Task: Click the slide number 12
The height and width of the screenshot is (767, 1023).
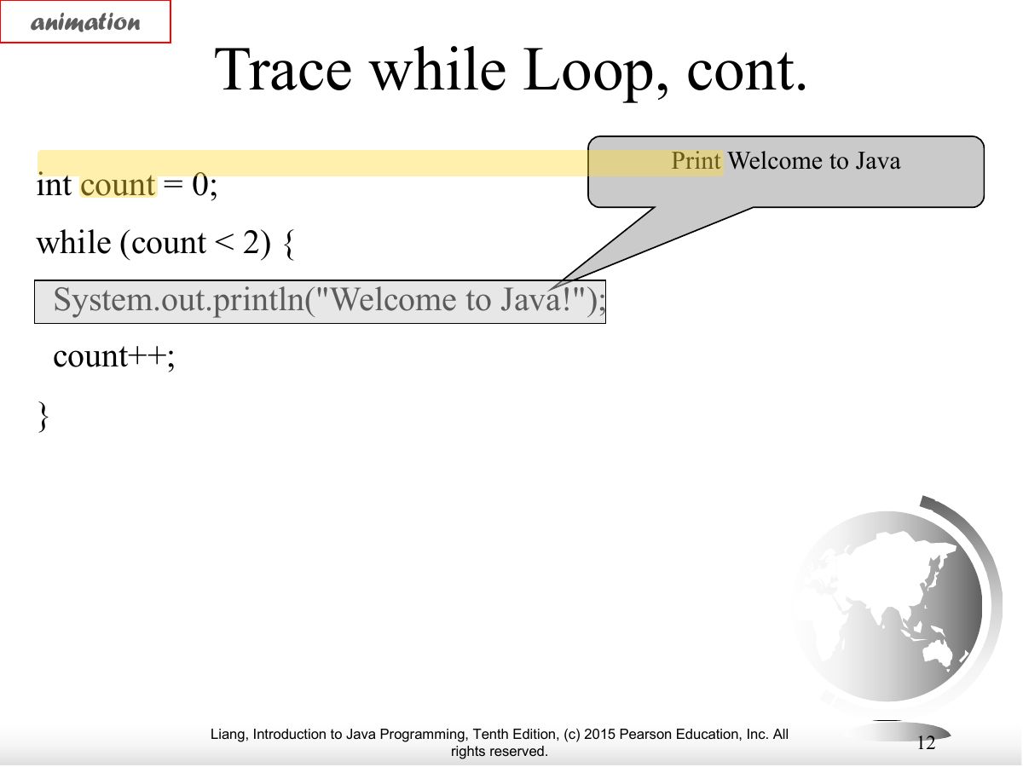Action: click(x=926, y=743)
